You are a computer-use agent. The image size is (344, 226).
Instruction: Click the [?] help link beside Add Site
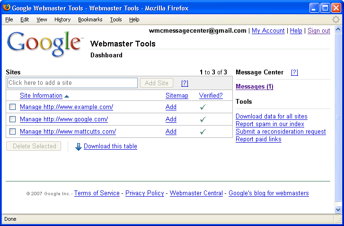[185, 83]
